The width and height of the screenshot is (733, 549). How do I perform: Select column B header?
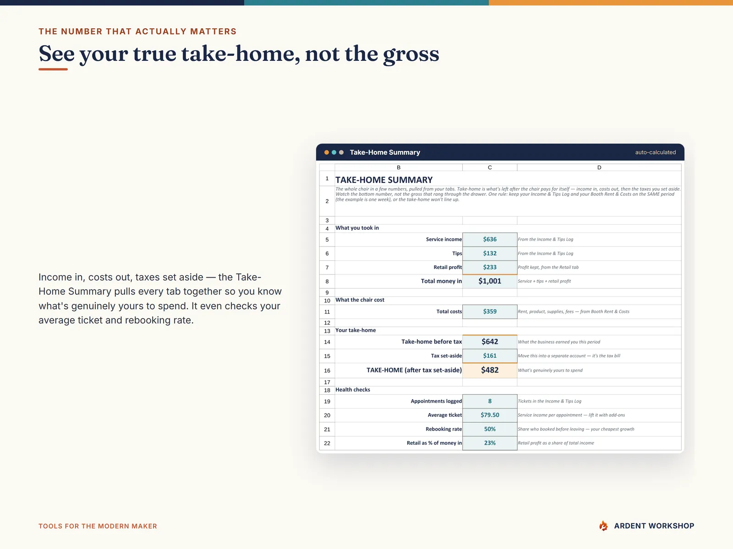click(x=399, y=167)
